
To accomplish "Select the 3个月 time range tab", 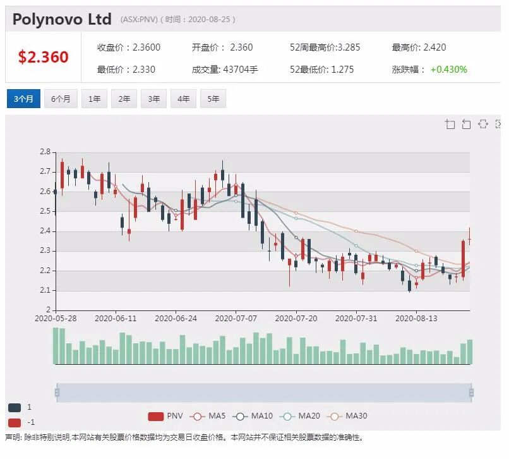I will 23,99.
